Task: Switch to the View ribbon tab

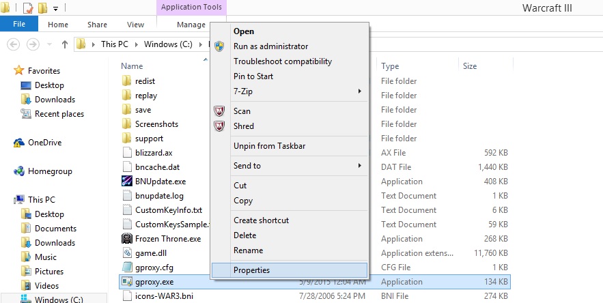Action: tap(135, 24)
